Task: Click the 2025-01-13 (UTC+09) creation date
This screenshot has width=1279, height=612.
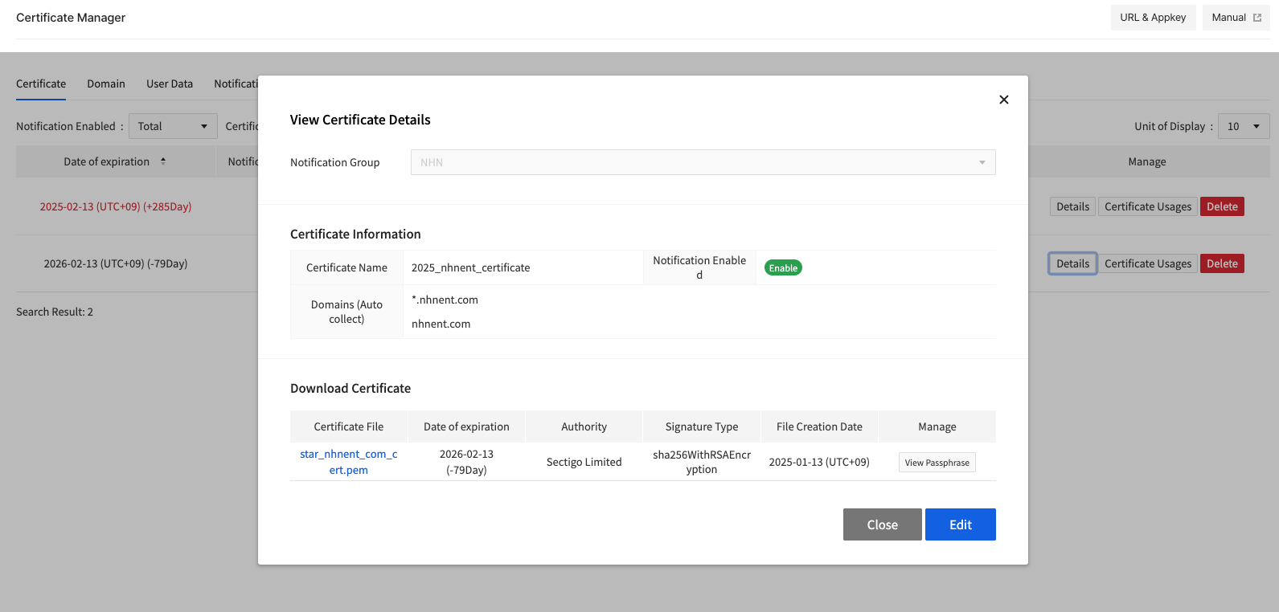Action: click(819, 462)
